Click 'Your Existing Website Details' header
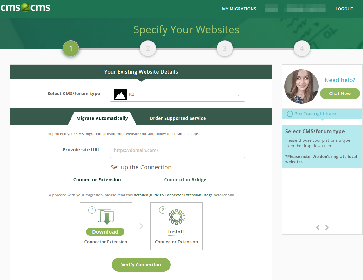363x280 pixels. (x=141, y=72)
